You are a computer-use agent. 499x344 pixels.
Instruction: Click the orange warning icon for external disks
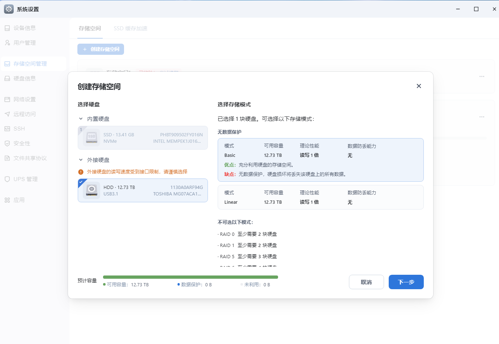coord(81,172)
